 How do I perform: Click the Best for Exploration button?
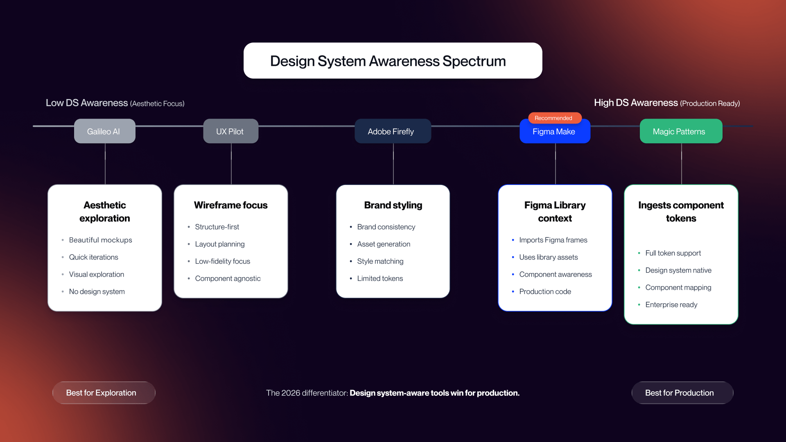(x=104, y=392)
